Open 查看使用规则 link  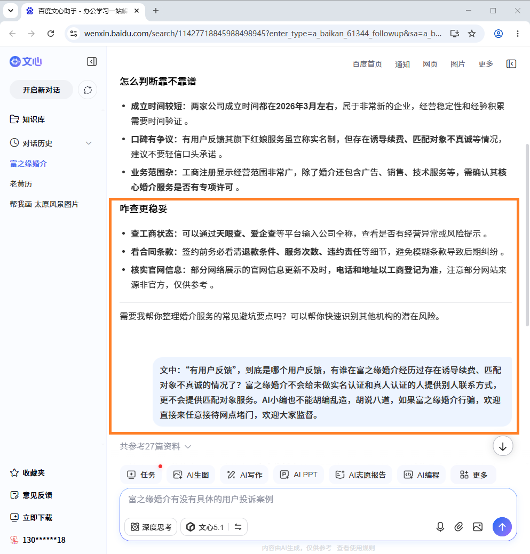(355, 548)
